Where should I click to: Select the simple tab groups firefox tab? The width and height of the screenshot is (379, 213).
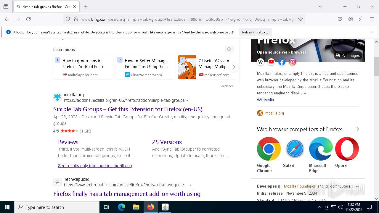click(46, 7)
